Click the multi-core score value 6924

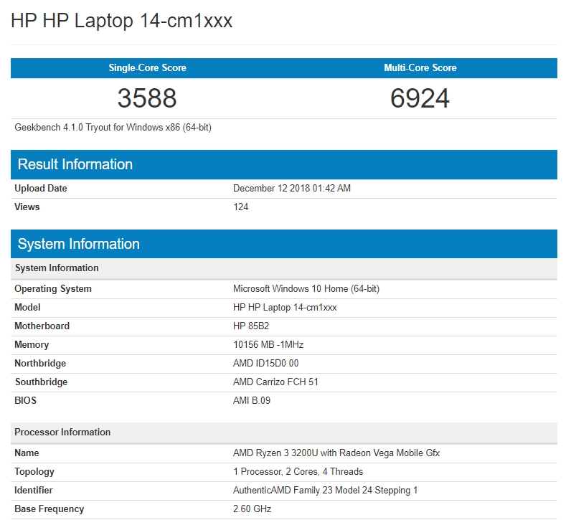click(x=420, y=98)
